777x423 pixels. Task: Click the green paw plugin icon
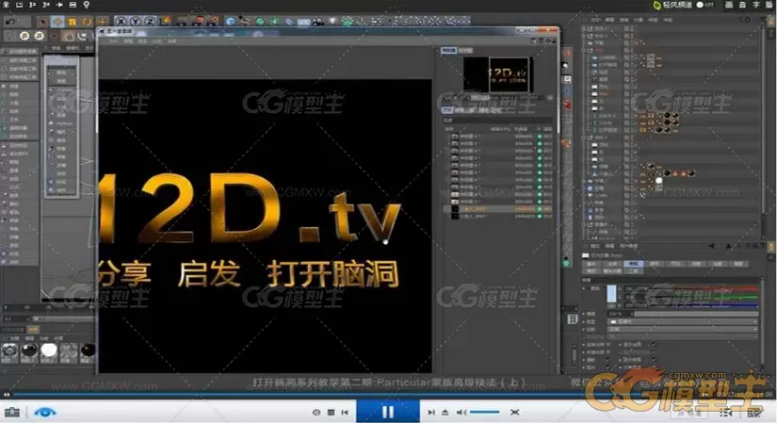pos(348,22)
